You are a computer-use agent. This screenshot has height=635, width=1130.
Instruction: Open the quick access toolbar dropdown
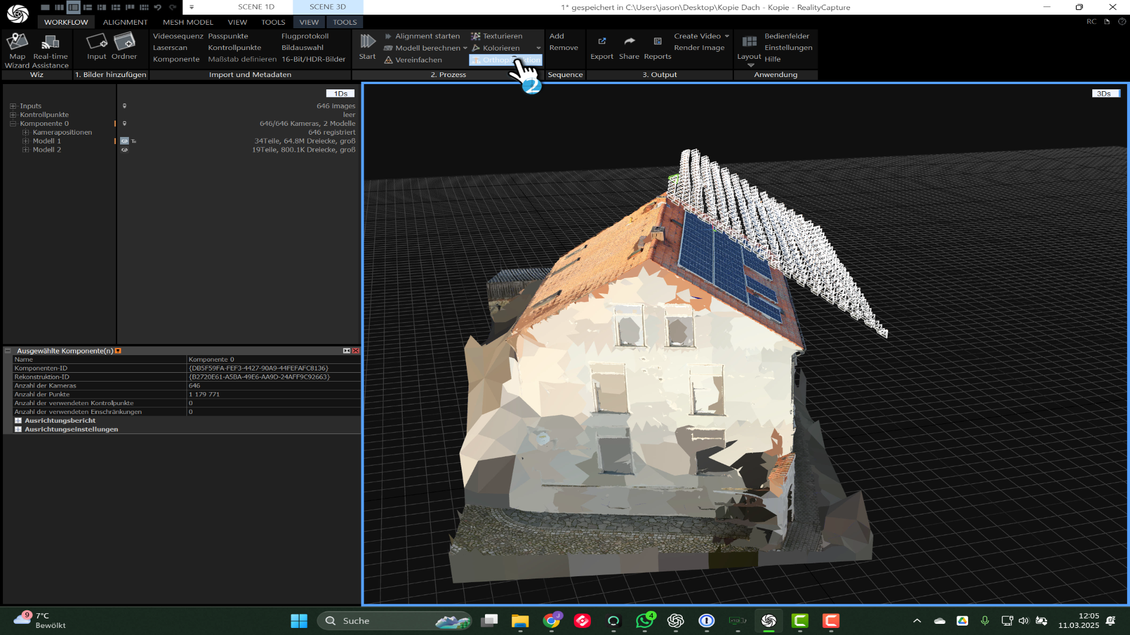pyautogui.click(x=191, y=7)
